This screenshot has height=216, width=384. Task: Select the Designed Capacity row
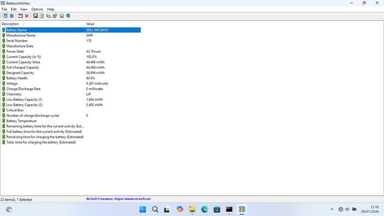71,73
